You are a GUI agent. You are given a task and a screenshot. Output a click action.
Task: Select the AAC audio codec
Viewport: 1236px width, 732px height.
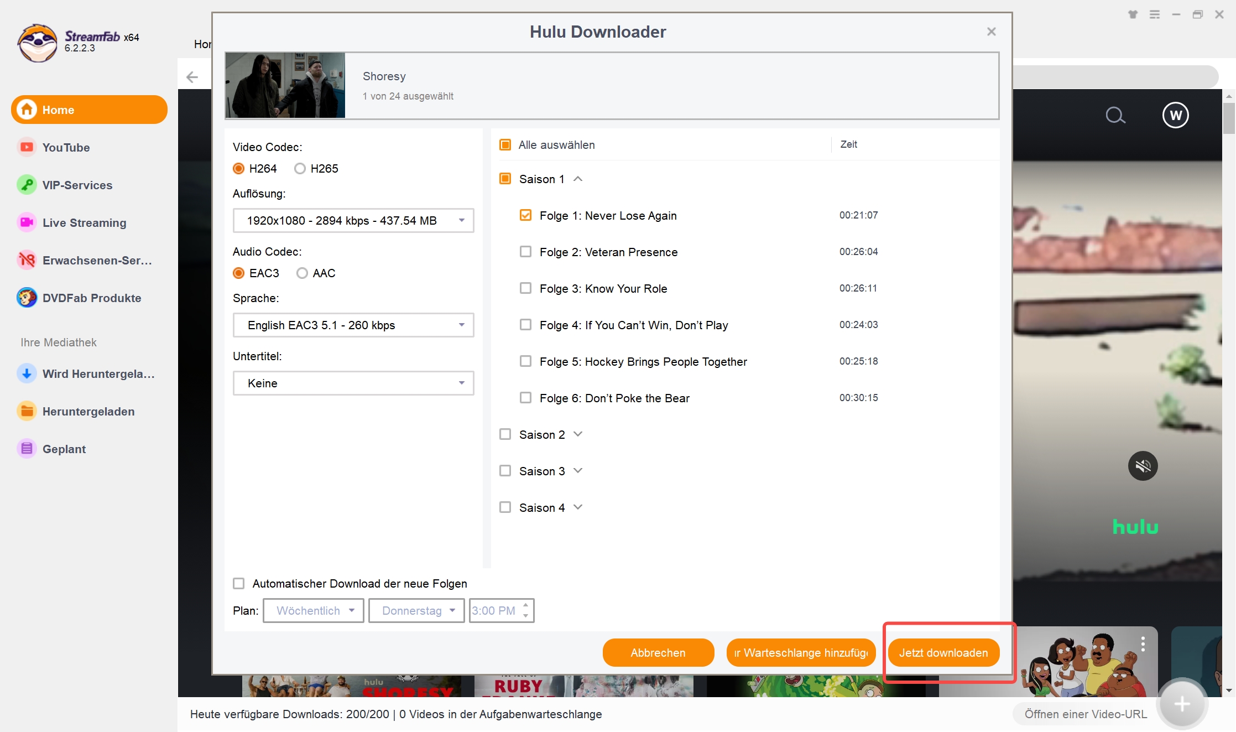(302, 273)
